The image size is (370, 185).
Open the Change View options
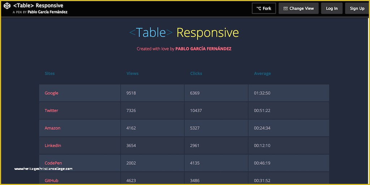[298, 8]
